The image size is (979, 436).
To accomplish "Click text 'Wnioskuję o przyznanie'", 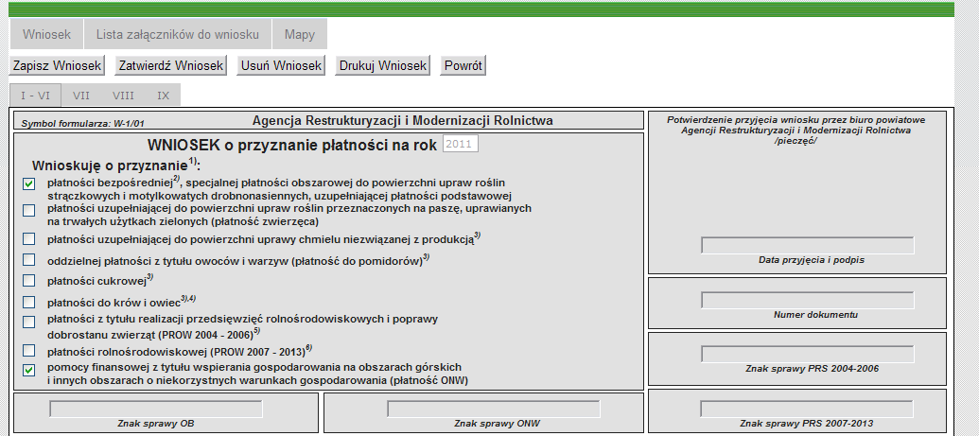I will (110, 166).
